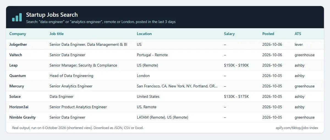Click Valtech's greenhouse ATS value
This screenshot has height=140, width=330.
(304, 55)
